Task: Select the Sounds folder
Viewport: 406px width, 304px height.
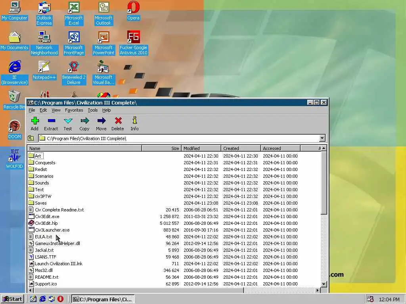Action: point(42,183)
